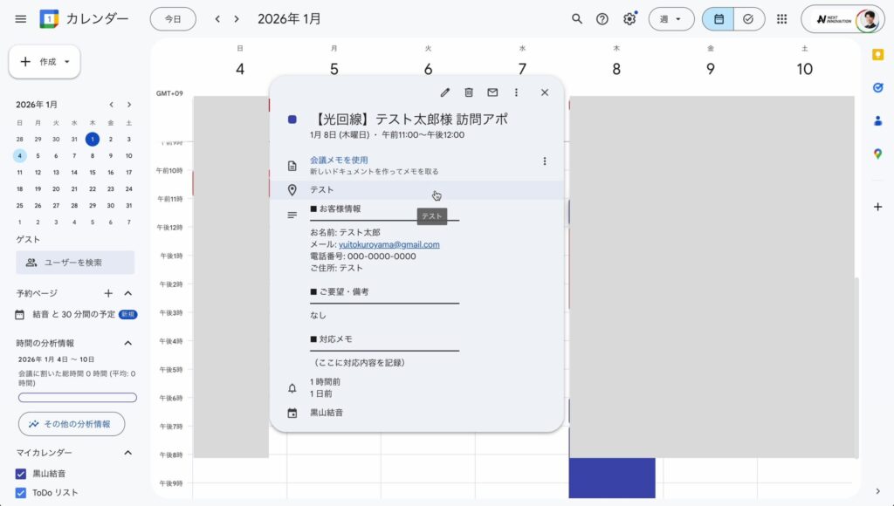Delete the event with trash icon
Screen dimensions: 894x506
469,92
